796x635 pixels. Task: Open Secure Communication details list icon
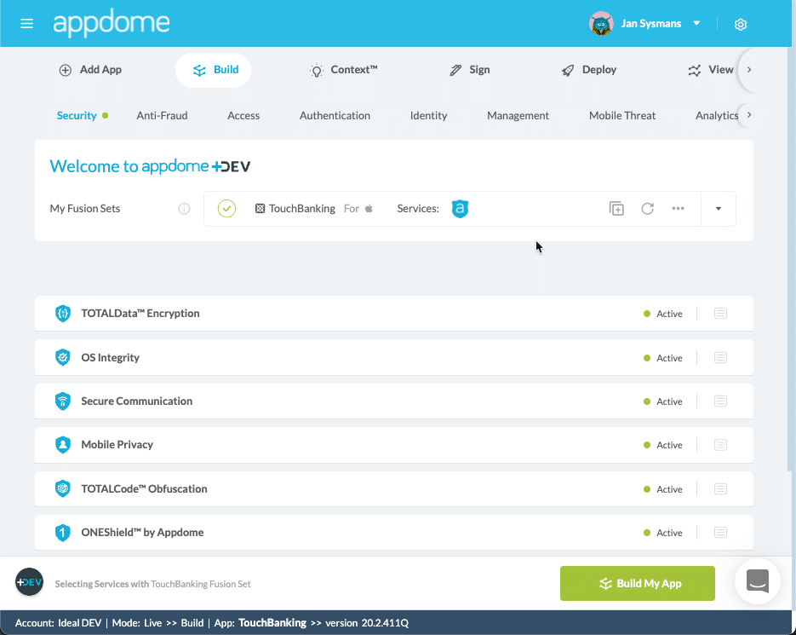coord(720,401)
